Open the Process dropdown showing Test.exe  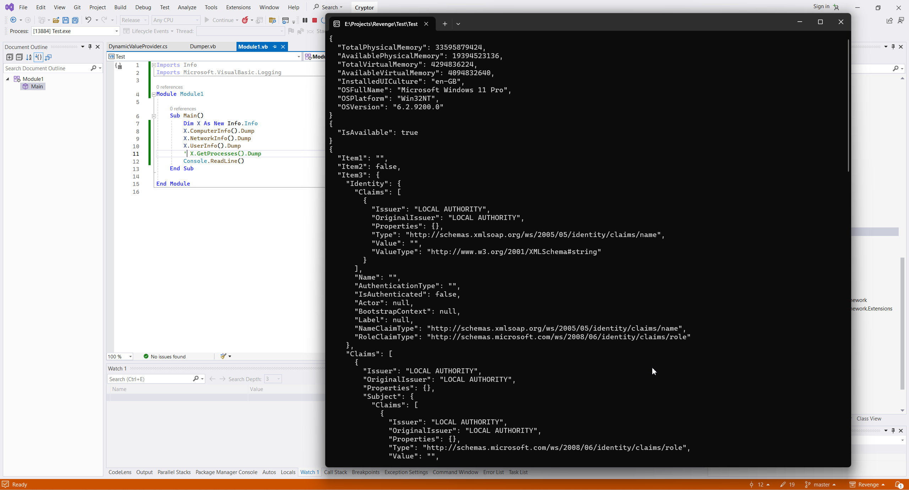116,31
